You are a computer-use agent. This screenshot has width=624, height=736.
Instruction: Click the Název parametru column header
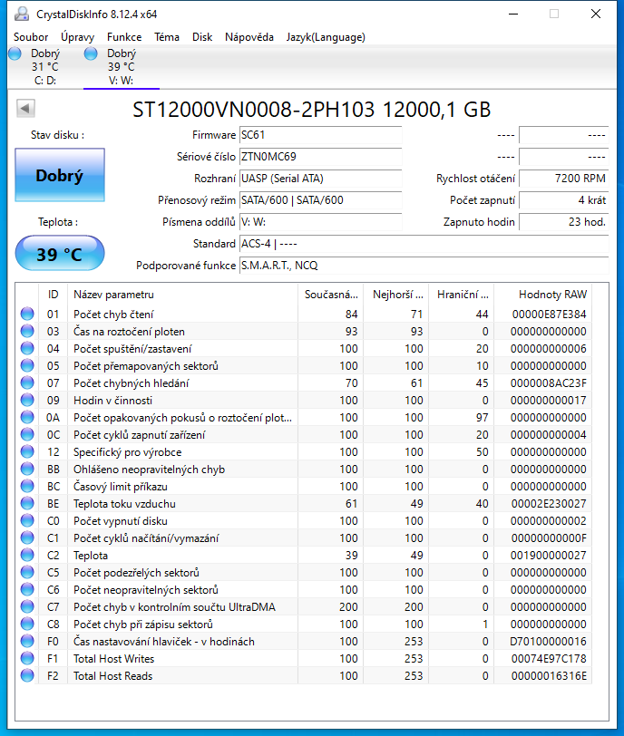coord(181,295)
